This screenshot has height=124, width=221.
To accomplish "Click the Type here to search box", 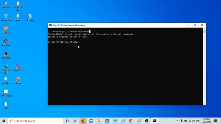I will point(36,121).
